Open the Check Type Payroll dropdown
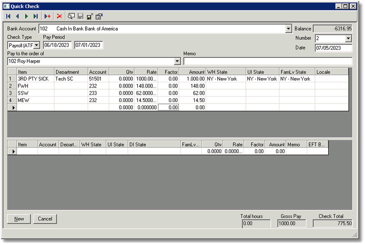 37,45
